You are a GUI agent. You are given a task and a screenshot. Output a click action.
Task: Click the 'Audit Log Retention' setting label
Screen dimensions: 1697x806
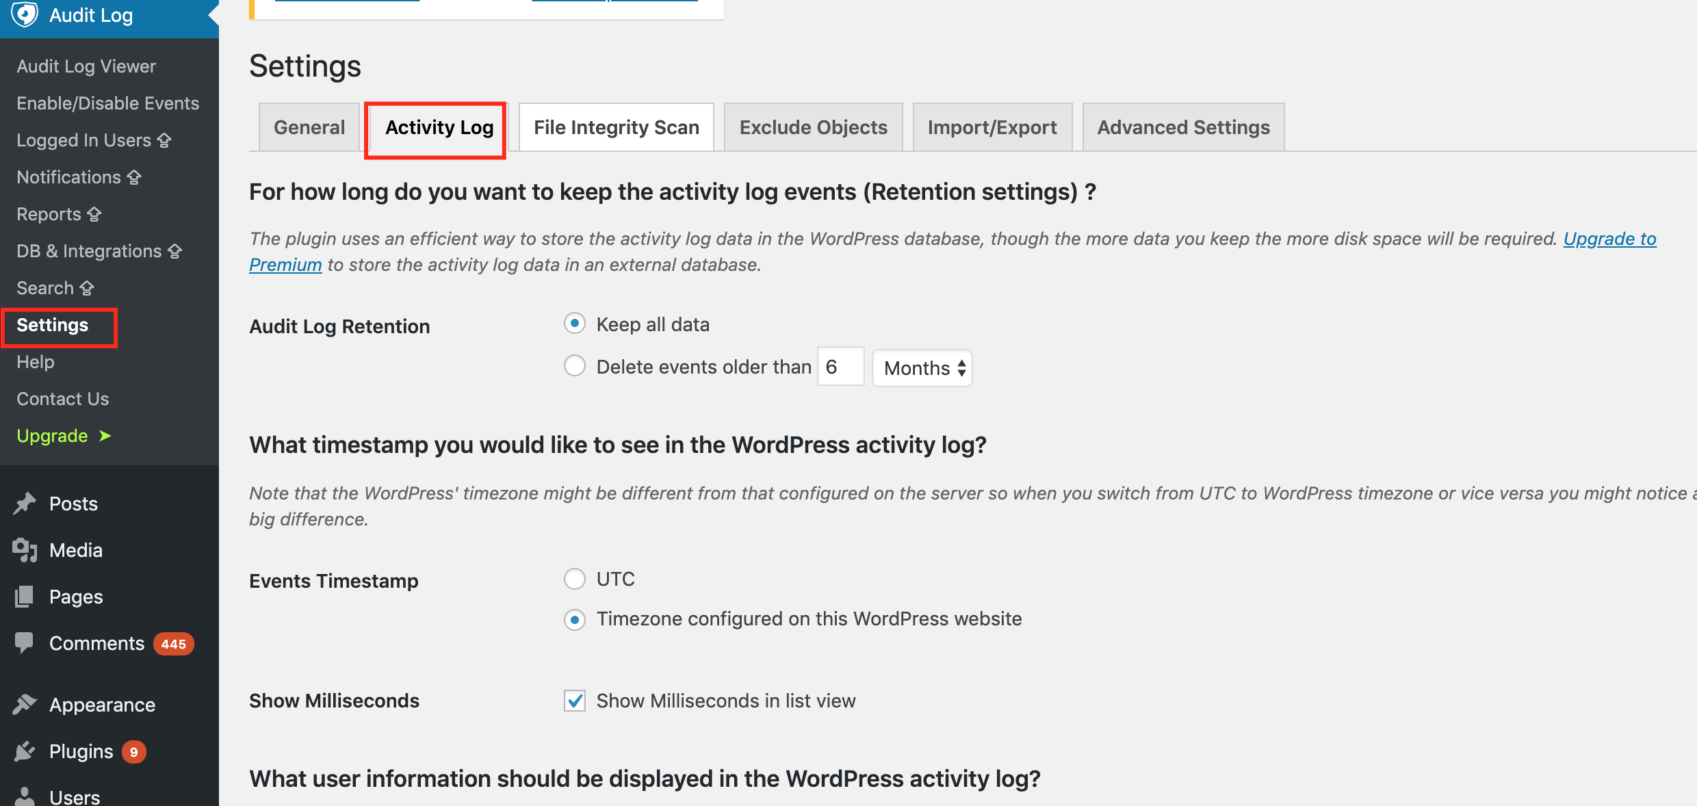tap(339, 326)
